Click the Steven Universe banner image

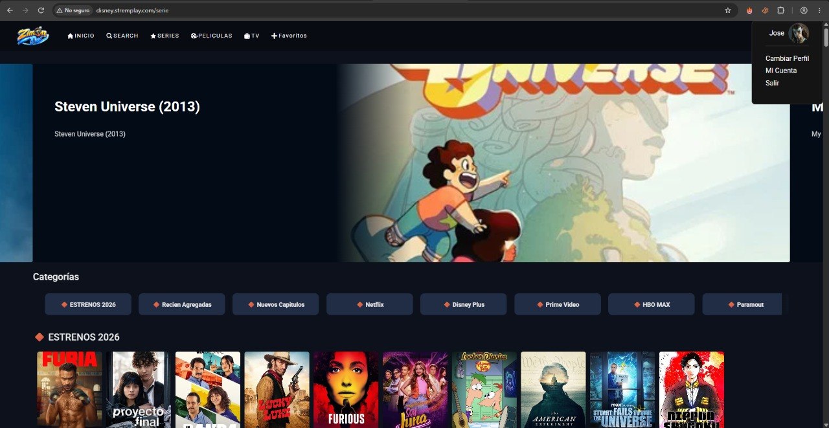[x=563, y=163]
